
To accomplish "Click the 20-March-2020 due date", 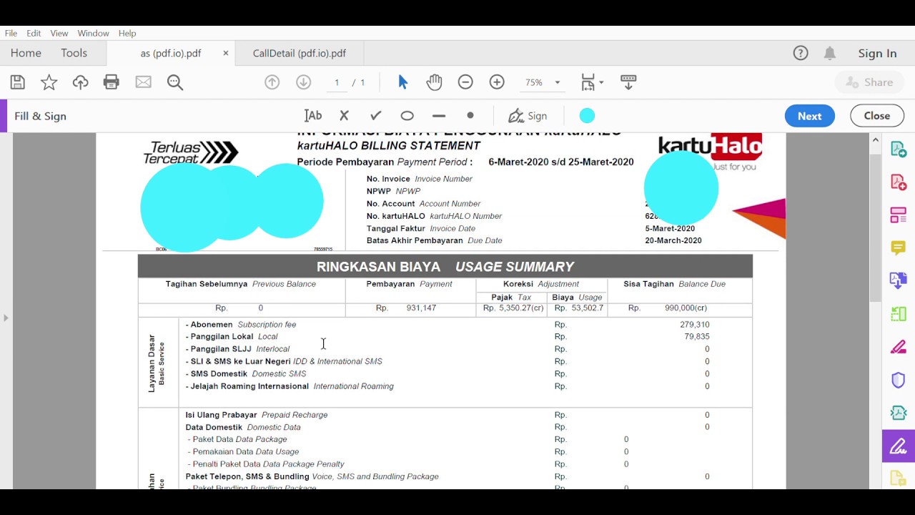I will 673,240.
